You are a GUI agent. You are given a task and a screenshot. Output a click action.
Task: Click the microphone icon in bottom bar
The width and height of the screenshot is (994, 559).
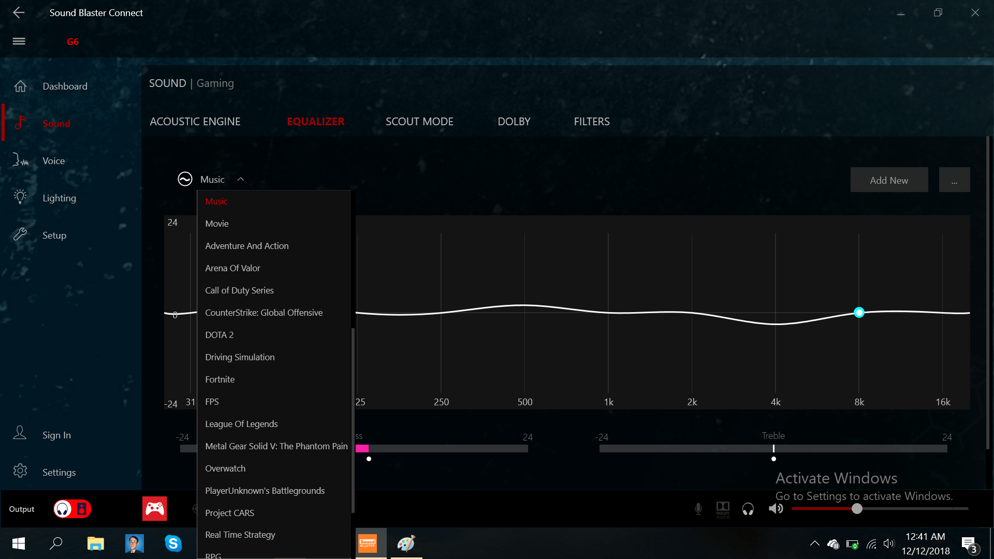pyautogui.click(x=698, y=509)
